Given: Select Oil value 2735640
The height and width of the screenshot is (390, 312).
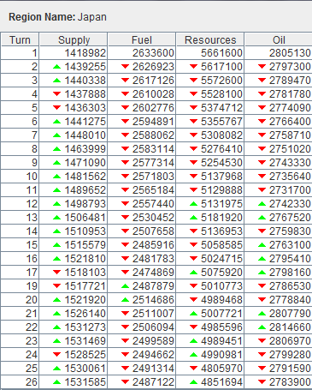Looking at the screenshot, I should tap(290, 177).
